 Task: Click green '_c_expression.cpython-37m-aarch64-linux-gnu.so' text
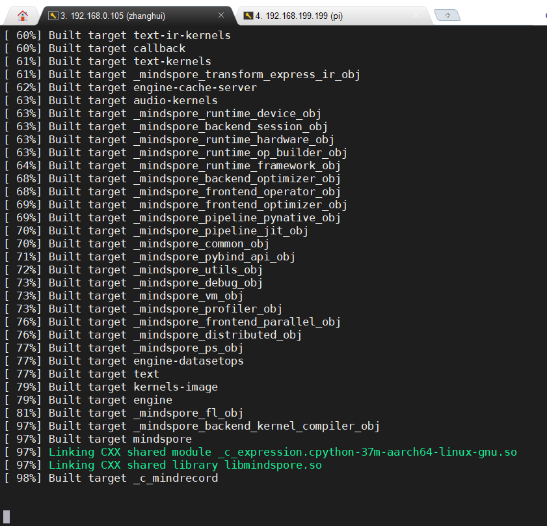[367, 452]
